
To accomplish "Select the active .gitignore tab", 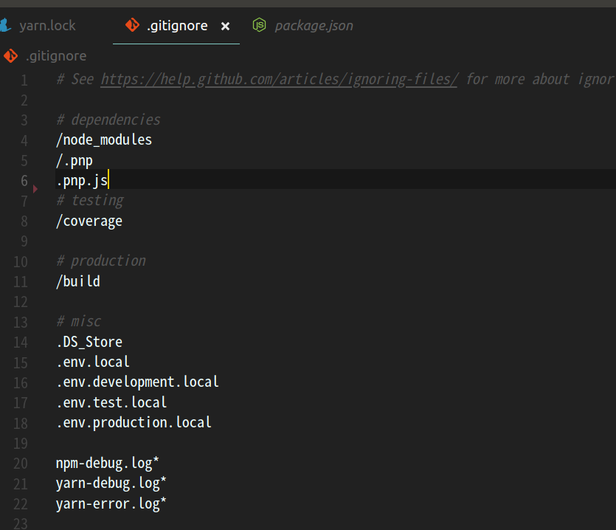I will [x=176, y=24].
